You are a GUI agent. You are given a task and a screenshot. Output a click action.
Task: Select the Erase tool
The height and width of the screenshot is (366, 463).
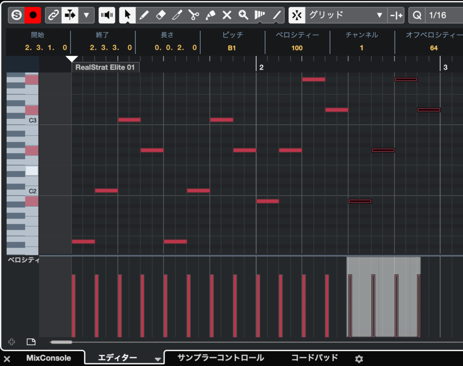click(x=161, y=15)
